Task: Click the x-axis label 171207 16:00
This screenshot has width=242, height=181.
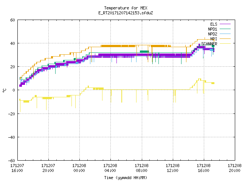Action: (x=17, y=168)
